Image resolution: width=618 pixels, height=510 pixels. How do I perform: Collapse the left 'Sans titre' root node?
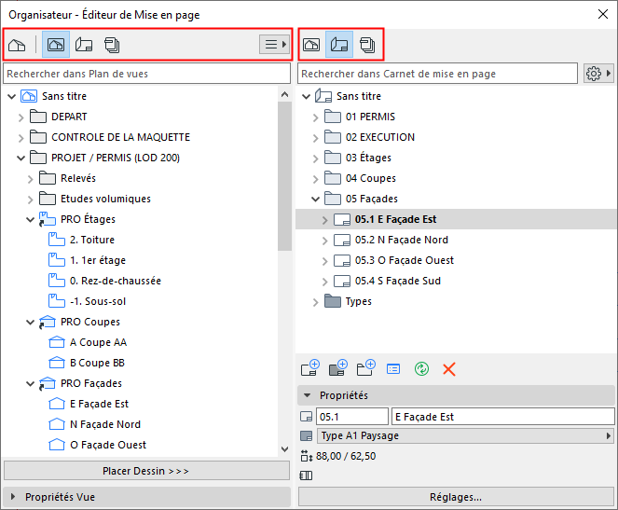pos(12,96)
